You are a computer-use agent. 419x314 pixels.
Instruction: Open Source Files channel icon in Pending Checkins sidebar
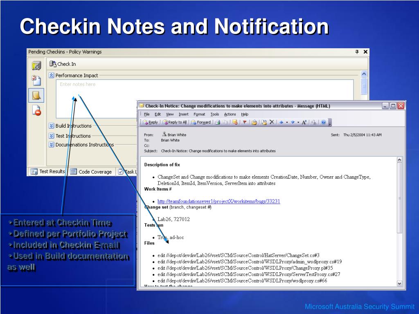point(36,65)
